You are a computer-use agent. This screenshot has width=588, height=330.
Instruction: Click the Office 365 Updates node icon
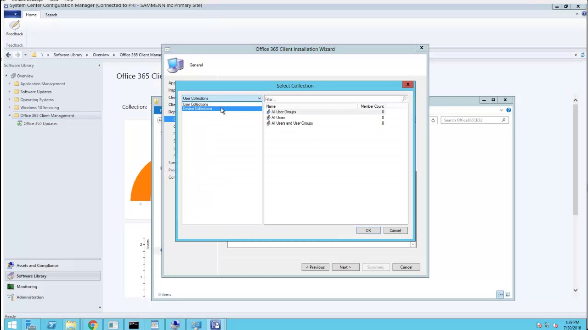pyautogui.click(x=20, y=123)
